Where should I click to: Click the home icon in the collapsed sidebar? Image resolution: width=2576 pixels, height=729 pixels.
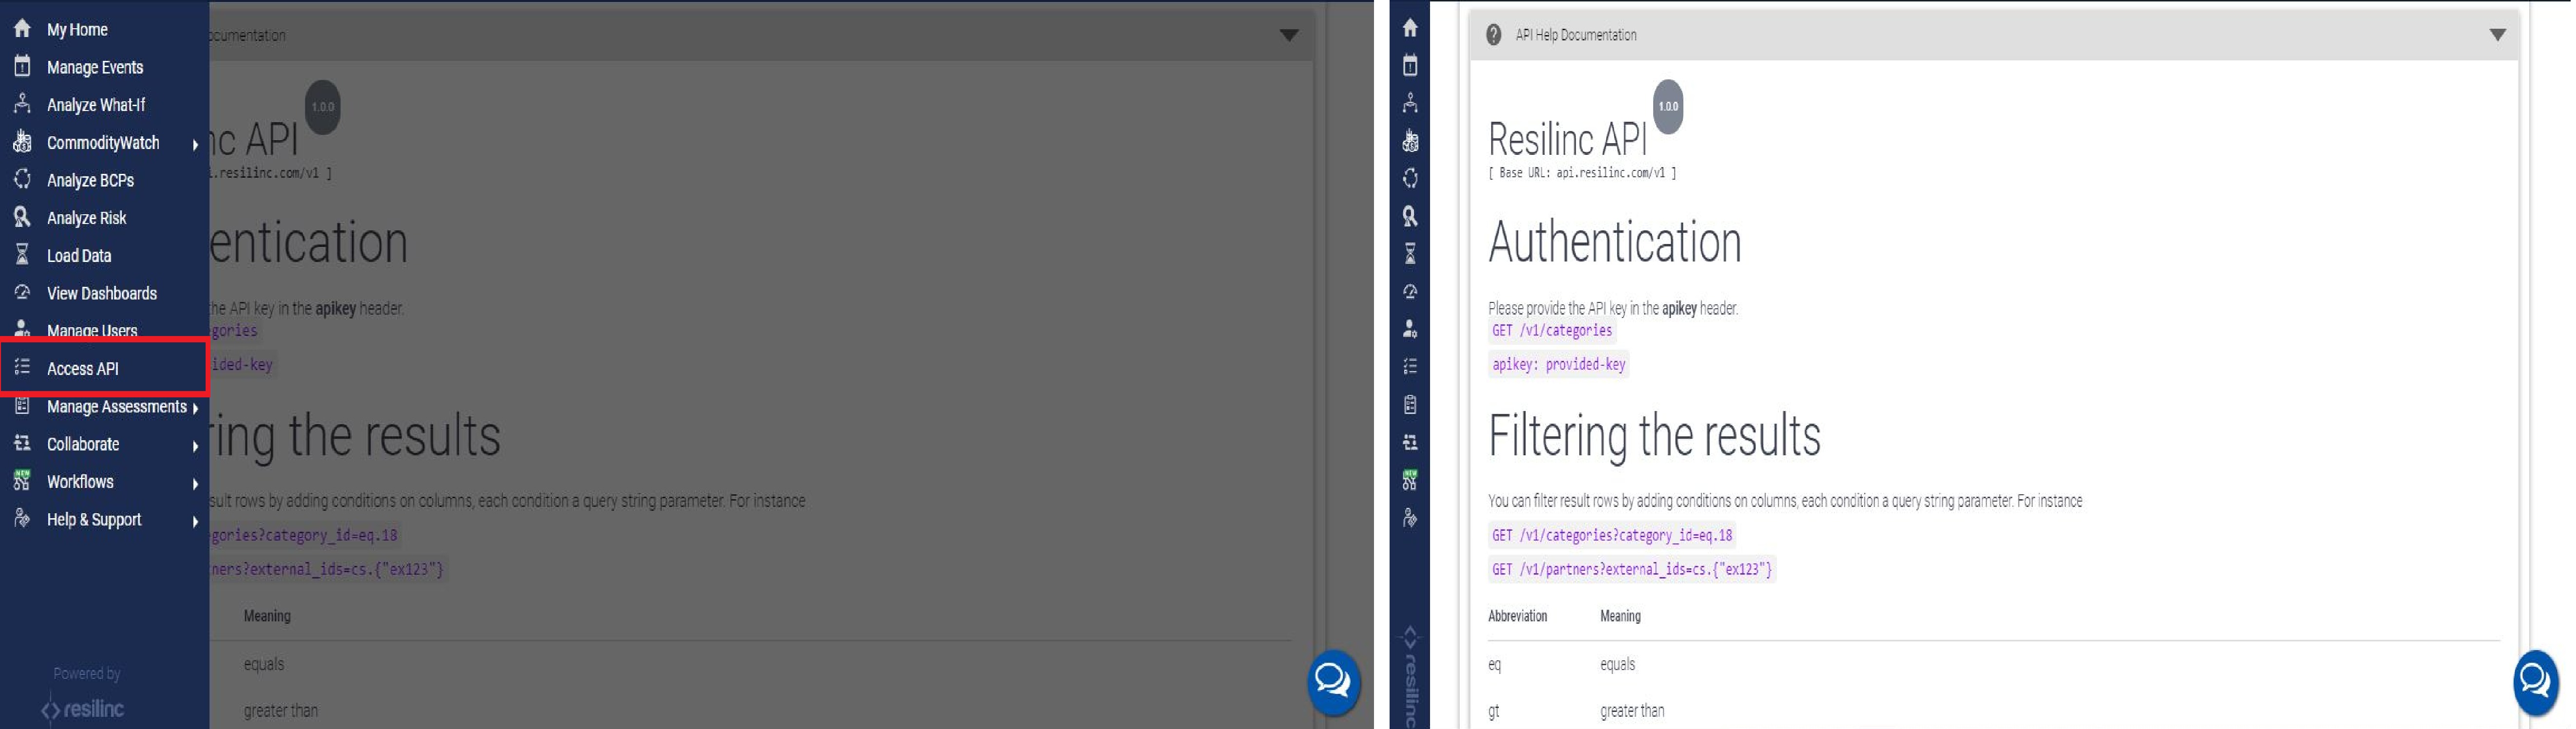pyautogui.click(x=1410, y=28)
